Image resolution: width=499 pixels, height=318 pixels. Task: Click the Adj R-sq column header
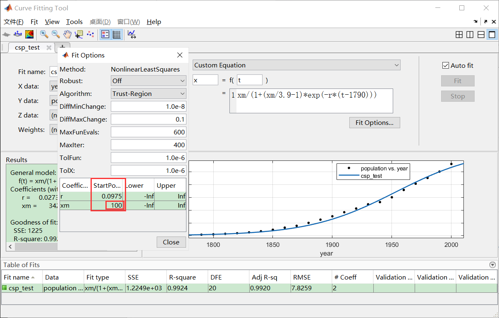point(270,277)
